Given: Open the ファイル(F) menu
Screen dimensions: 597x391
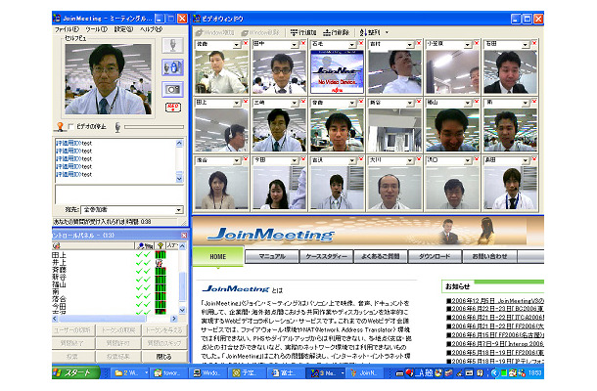Looking at the screenshot, I should pos(67,29).
